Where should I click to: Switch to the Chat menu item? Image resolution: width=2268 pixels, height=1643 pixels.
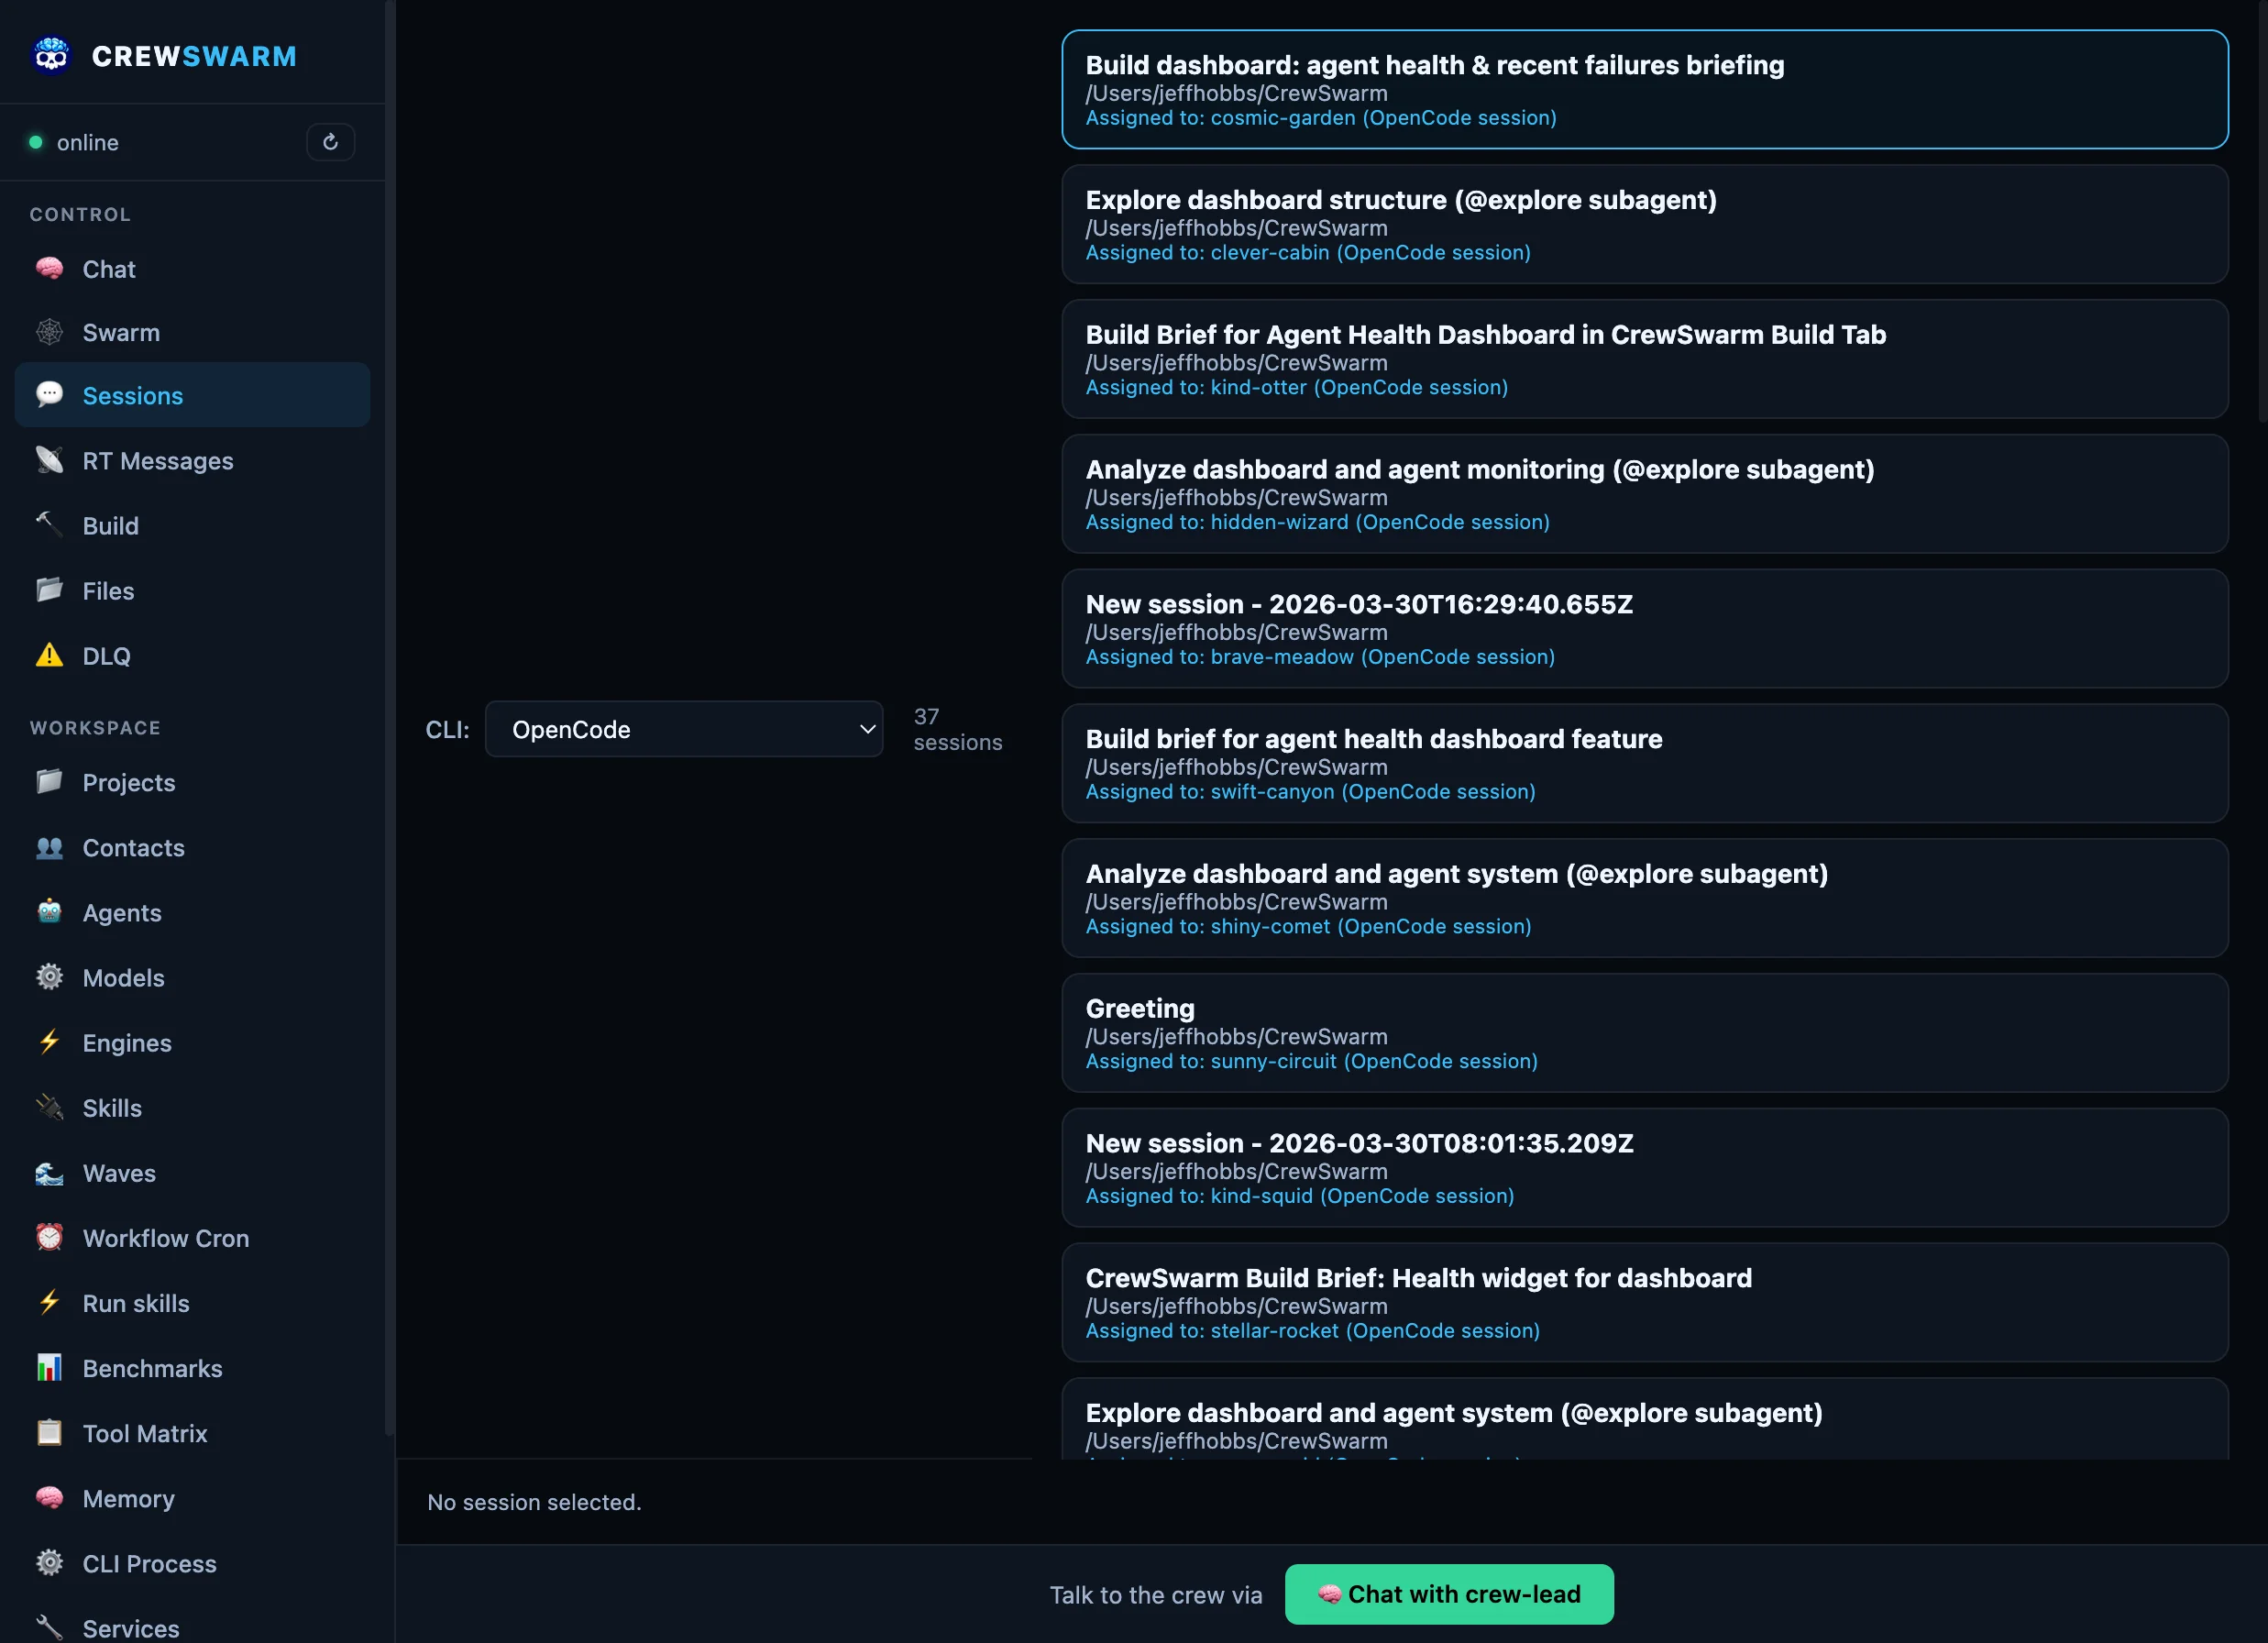point(108,269)
